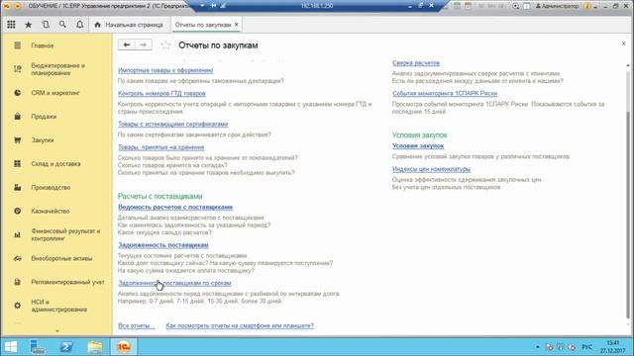Open Товары, принятые на хранение report
The height and width of the screenshot is (356, 634).
160,147
